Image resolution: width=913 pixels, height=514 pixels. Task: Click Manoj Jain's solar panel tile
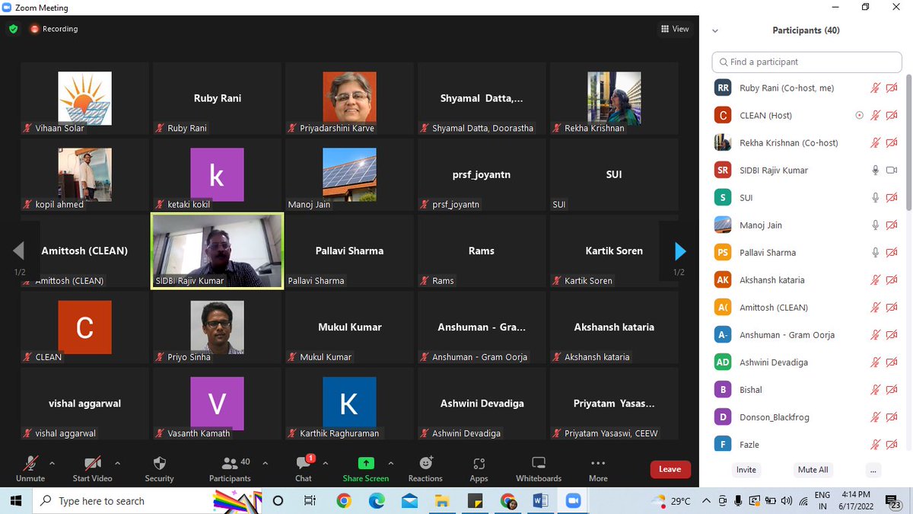(349, 174)
